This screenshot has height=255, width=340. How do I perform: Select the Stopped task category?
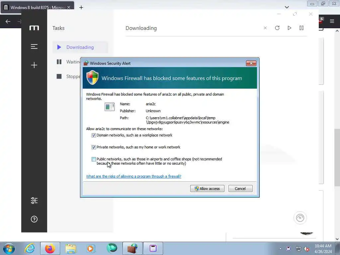68,76
